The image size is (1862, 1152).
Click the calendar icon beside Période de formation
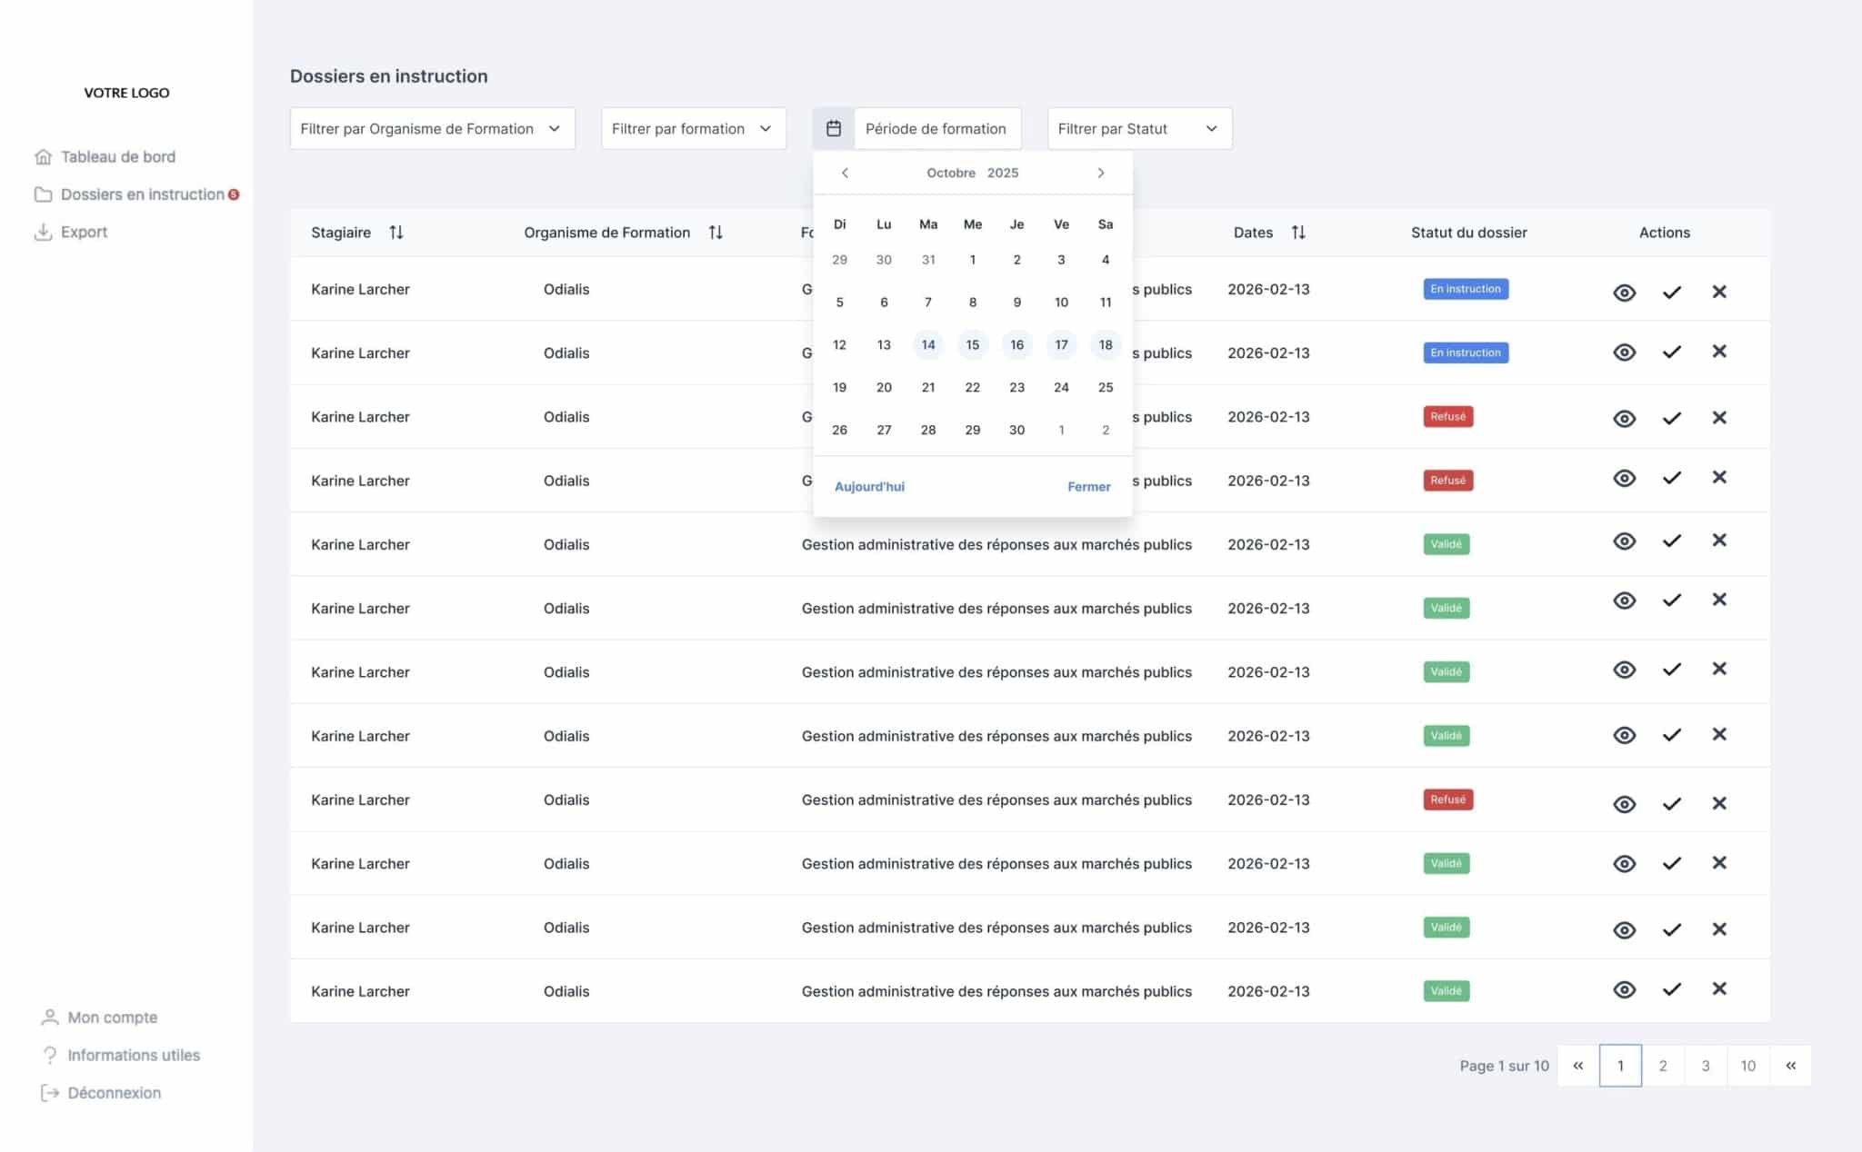(833, 128)
